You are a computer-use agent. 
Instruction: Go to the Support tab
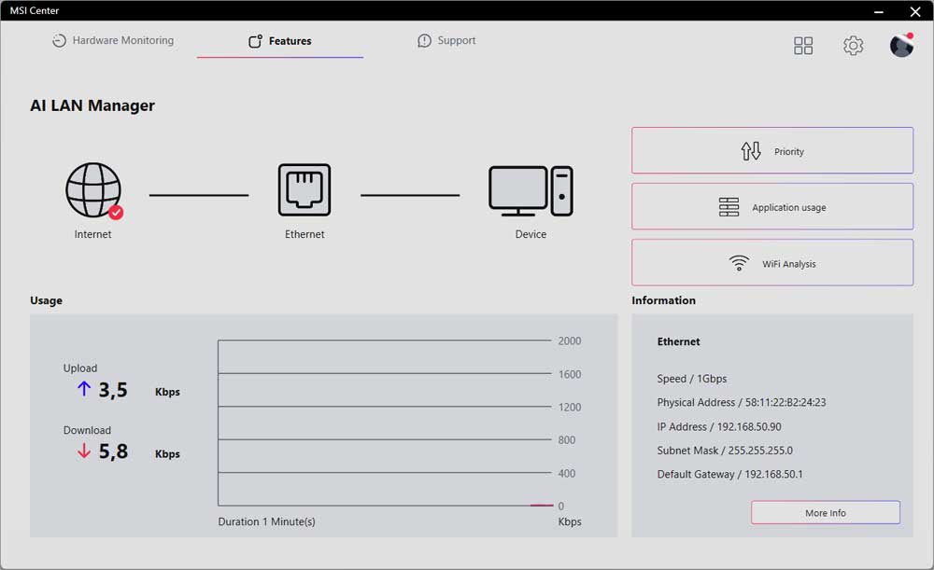pyautogui.click(x=446, y=41)
